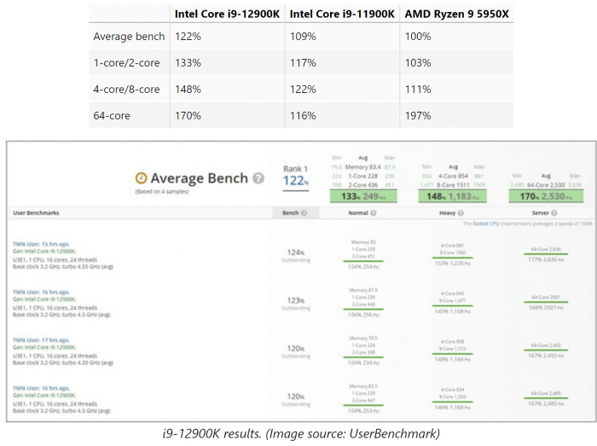
Task: Click the help icon beside Server column header
Action: pos(552,211)
